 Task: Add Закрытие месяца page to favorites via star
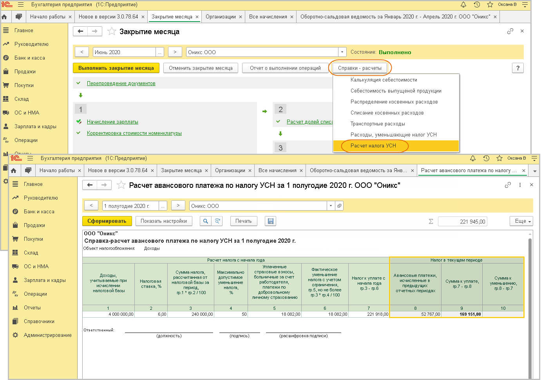[112, 31]
